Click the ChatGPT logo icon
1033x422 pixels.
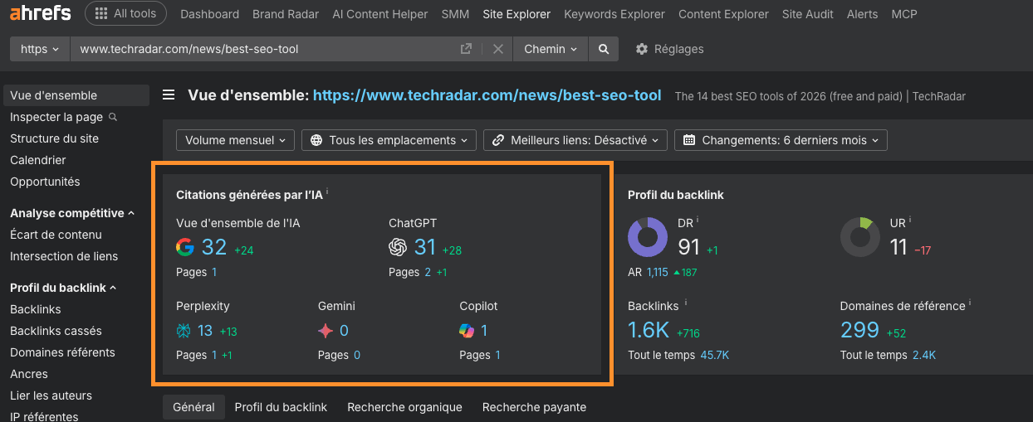(399, 247)
